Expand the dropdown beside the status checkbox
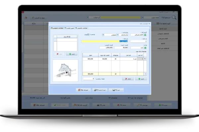The height and width of the screenshot is (132, 199). click(x=103, y=34)
